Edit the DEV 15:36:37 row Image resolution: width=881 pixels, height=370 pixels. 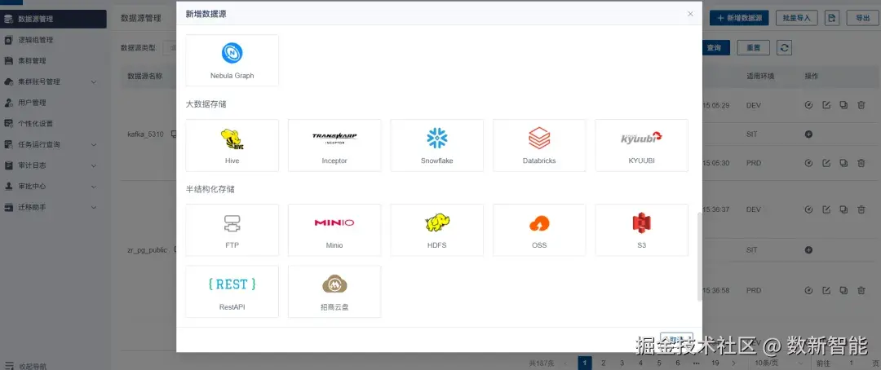[826, 209]
